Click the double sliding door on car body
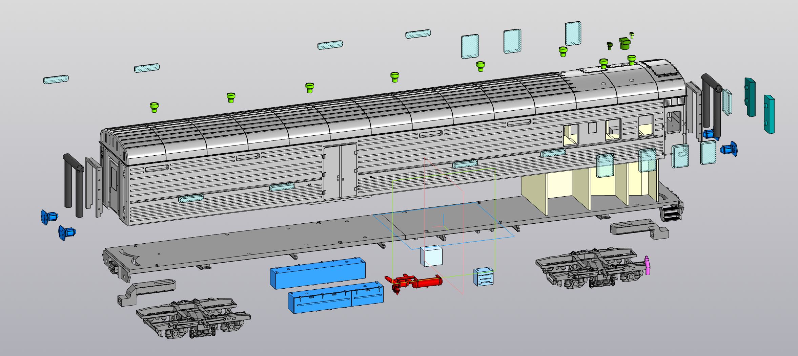 click(x=340, y=172)
